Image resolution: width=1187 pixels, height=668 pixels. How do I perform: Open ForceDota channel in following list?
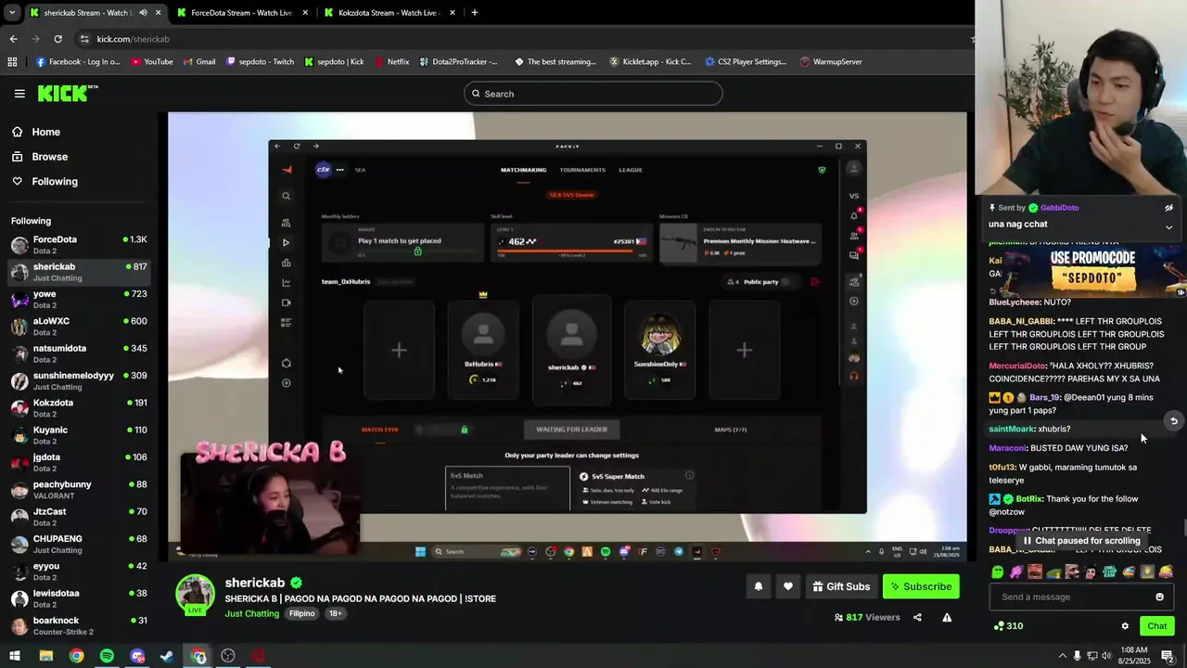tap(79, 245)
